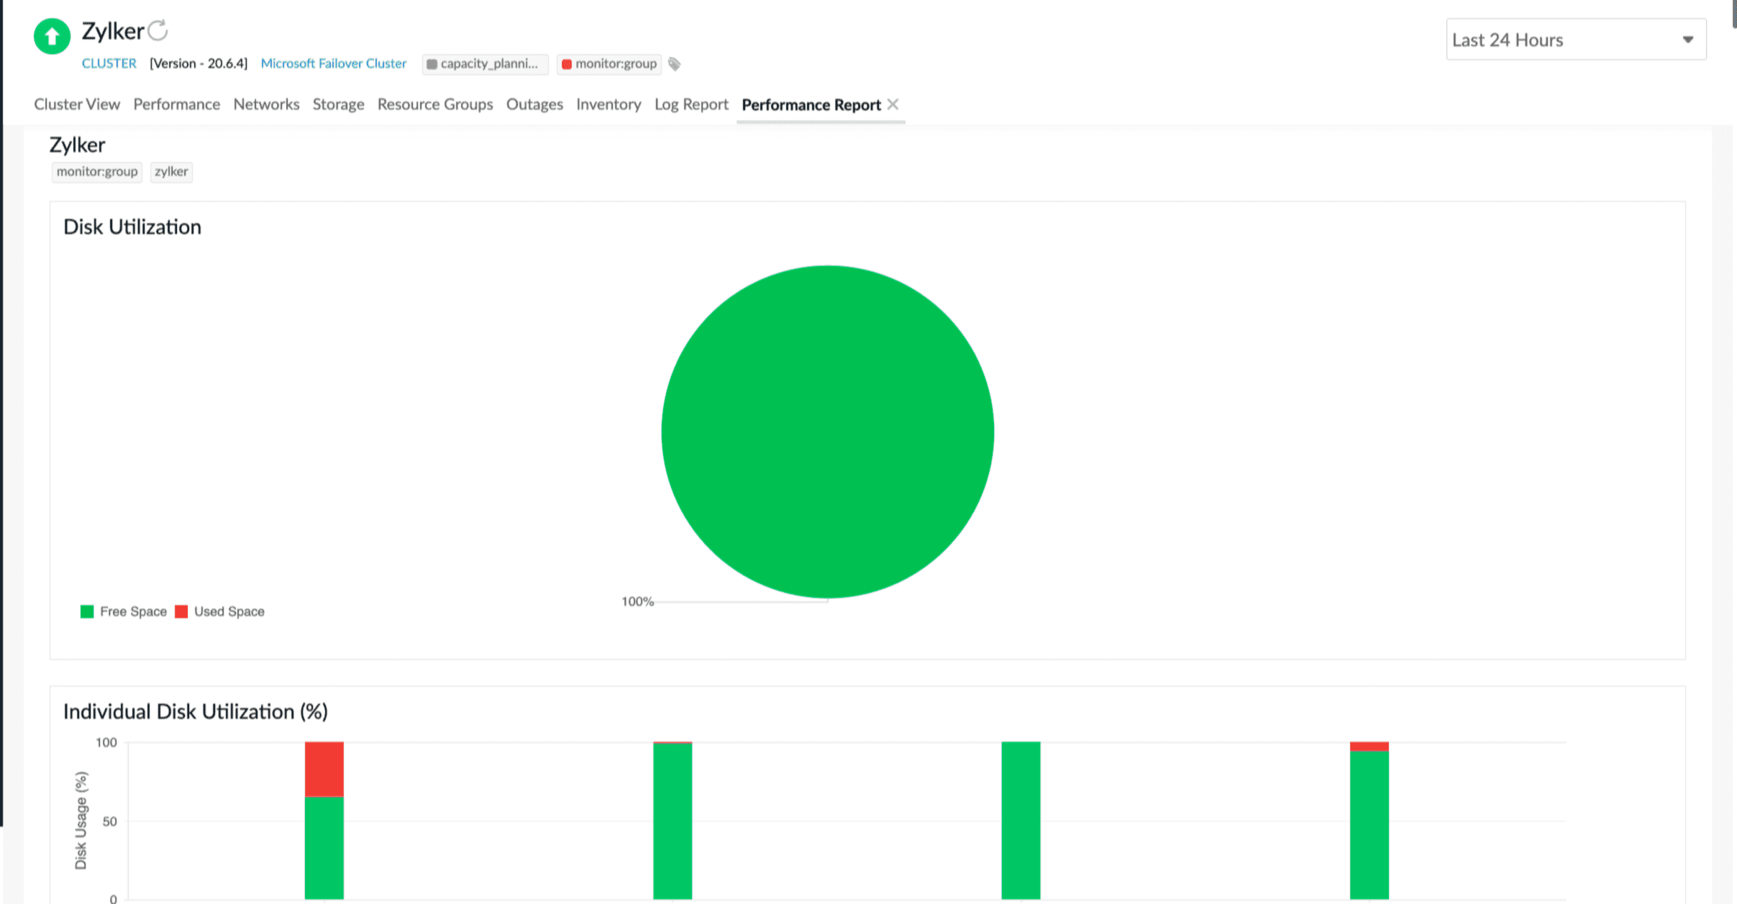Screen dimensions: 1737x904
Task: Open the Storage tab
Action: (338, 104)
